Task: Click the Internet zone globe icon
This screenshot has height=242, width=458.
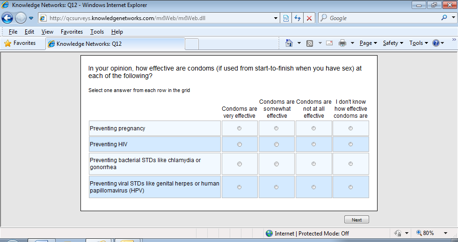Action: [269, 233]
